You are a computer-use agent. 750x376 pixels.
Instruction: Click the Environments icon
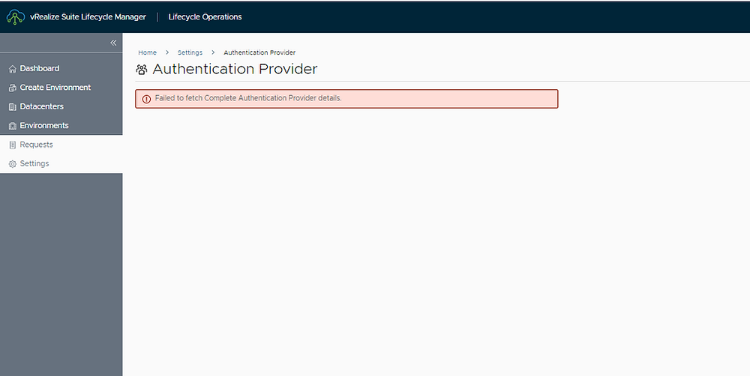click(13, 126)
